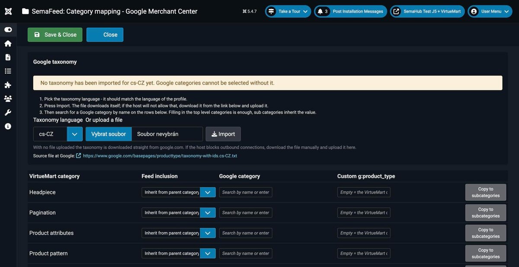519x267 pixels.
Task: Open the cs-CZ taxonomy language dropdown
Action: pyautogui.click(x=58, y=134)
